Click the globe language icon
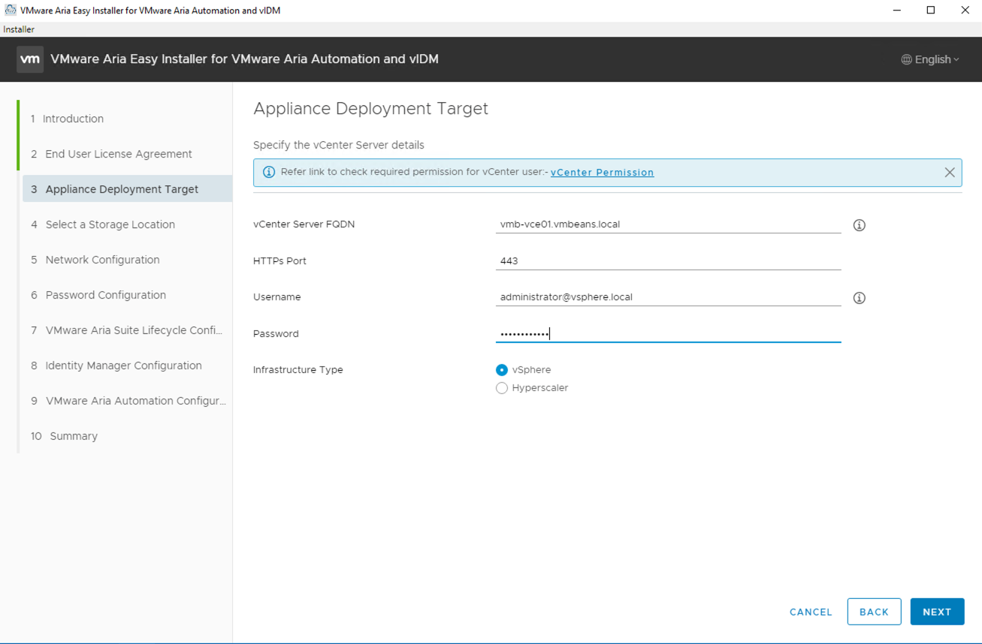Viewport: 982px width, 644px height. pos(906,60)
